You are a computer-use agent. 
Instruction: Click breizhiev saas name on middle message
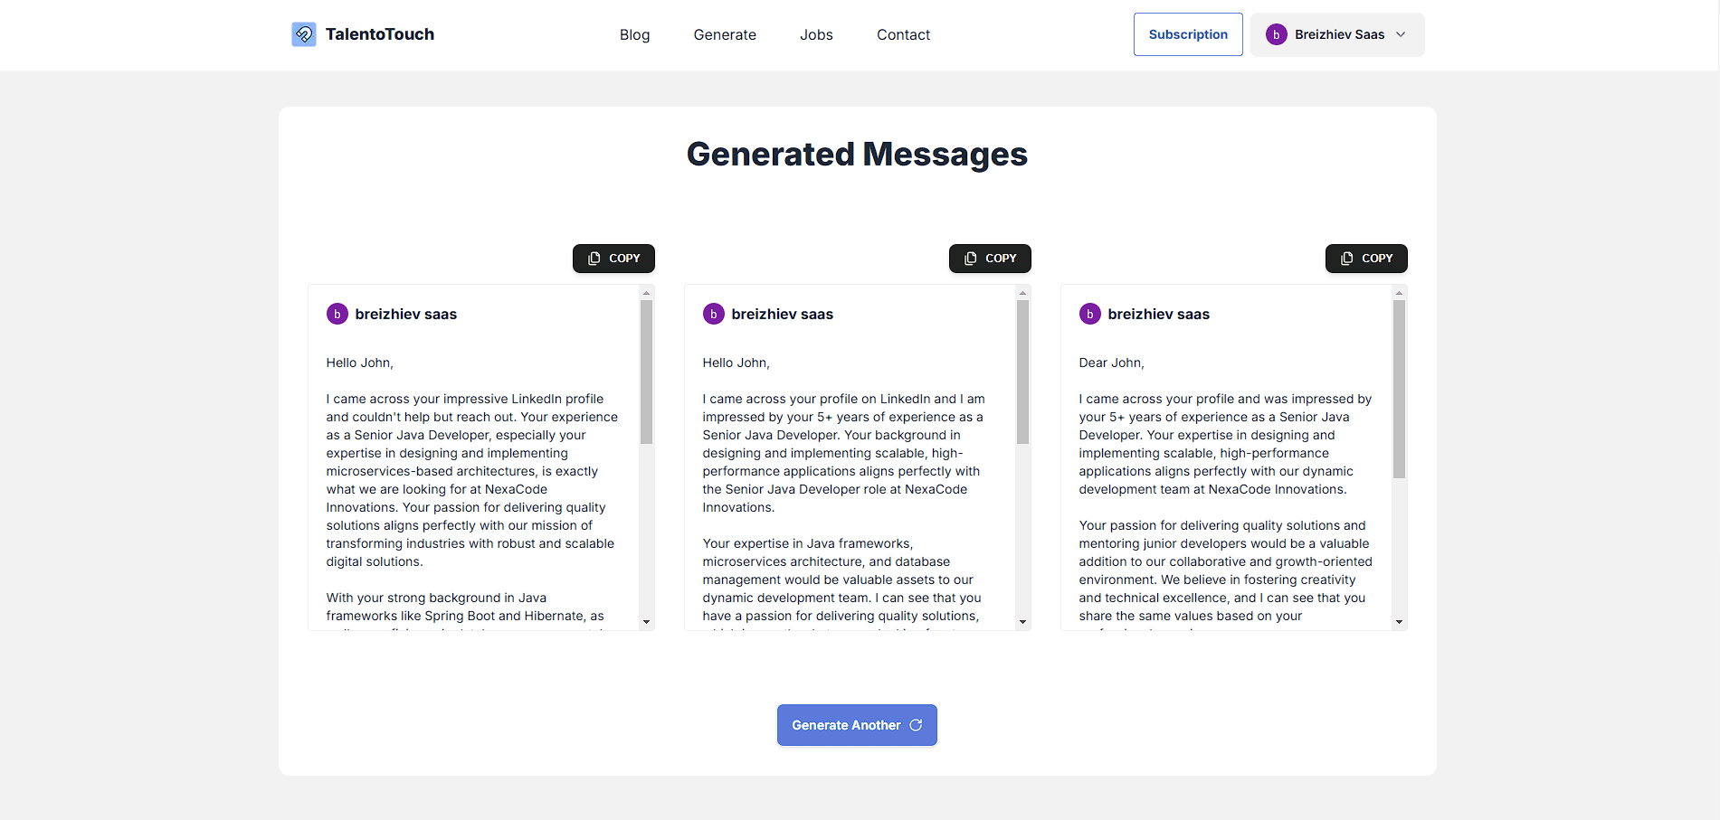[783, 314]
